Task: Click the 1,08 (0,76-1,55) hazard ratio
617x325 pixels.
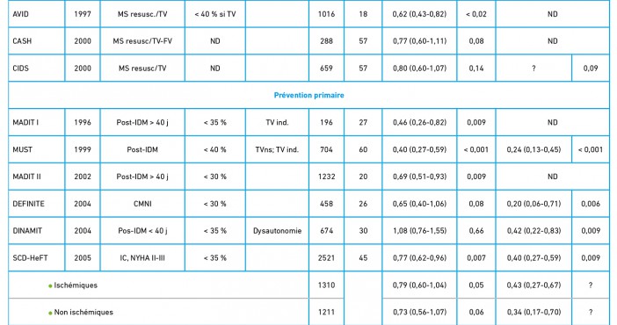Action: [419, 231]
